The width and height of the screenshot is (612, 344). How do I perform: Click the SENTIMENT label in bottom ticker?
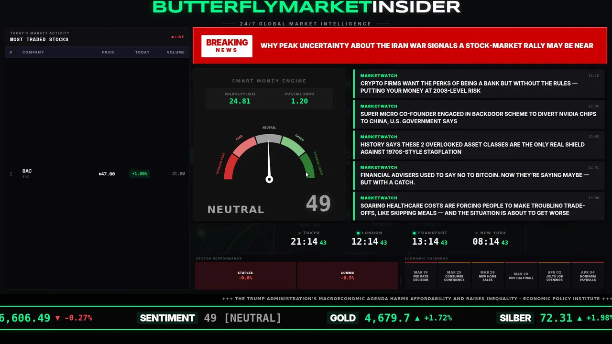[167, 318]
